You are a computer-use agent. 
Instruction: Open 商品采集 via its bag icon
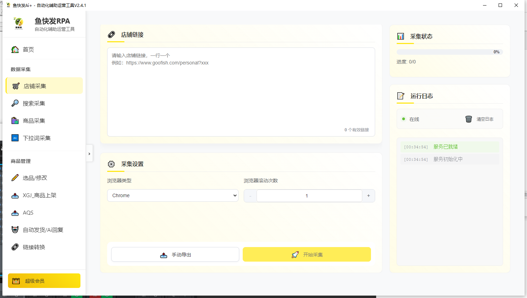pyautogui.click(x=15, y=121)
